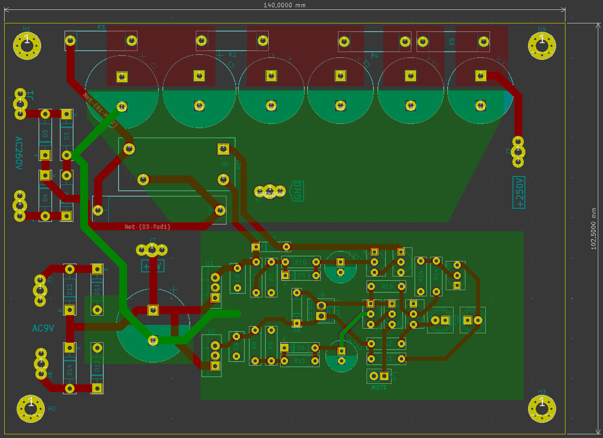Select the diagonal Net-(R1-Pad2) track label
The width and height of the screenshot is (603, 438).
coord(100,109)
